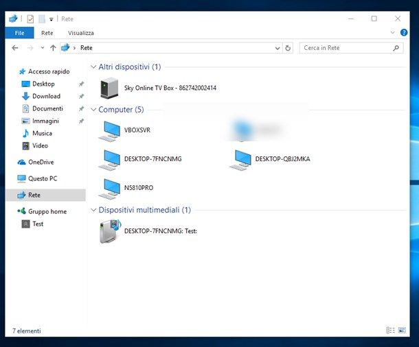Screen dimensions: 419x347
Task: Open the Quick Access Toolbar customize arrow
Action: tap(51, 19)
